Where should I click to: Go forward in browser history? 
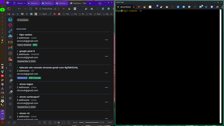point(25,9)
